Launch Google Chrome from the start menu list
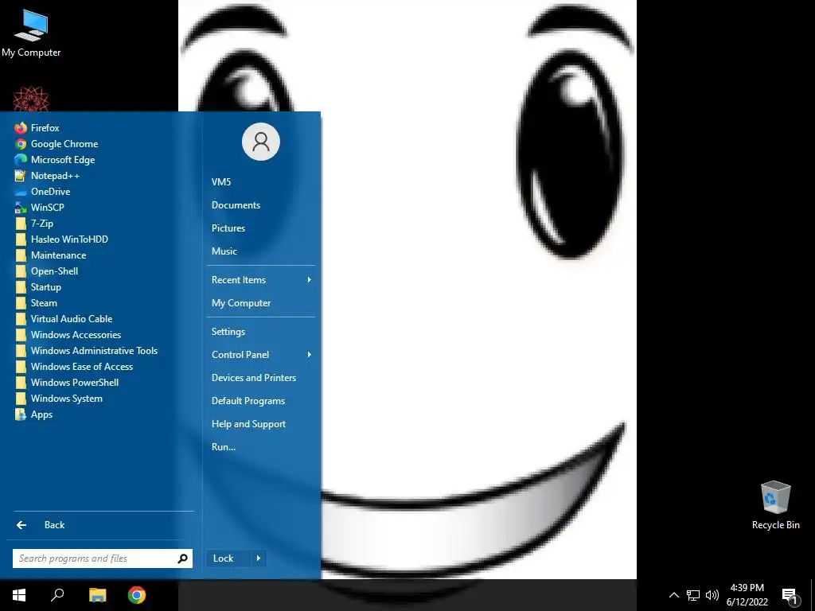The height and width of the screenshot is (611, 815). click(21, 144)
